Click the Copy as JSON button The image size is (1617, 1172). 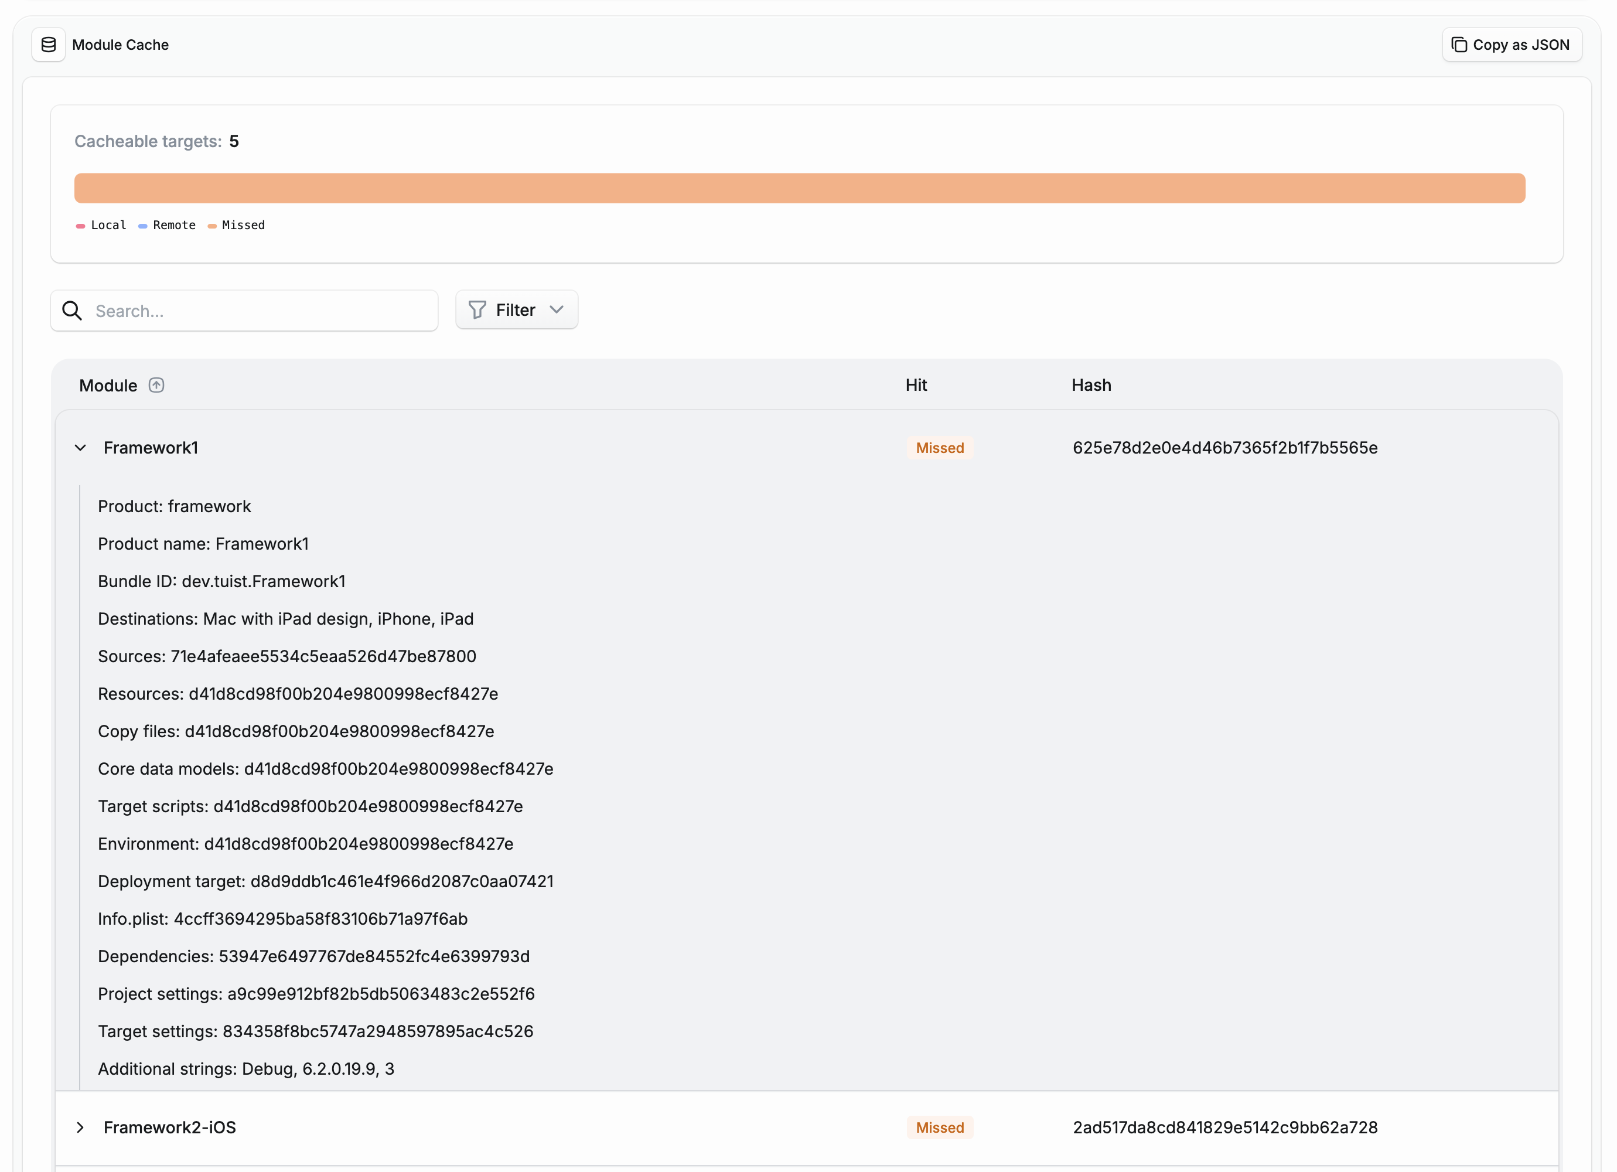[x=1511, y=44]
